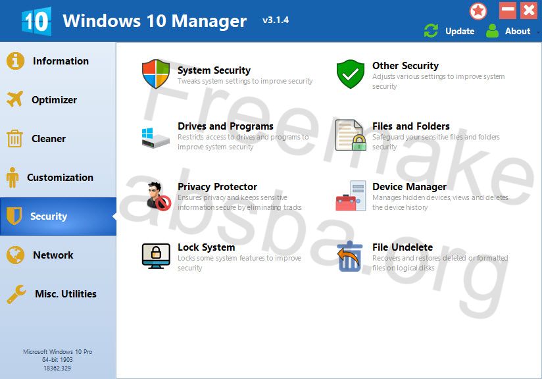542x379 pixels.
Task: Click the About button text
Action: [518, 31]
